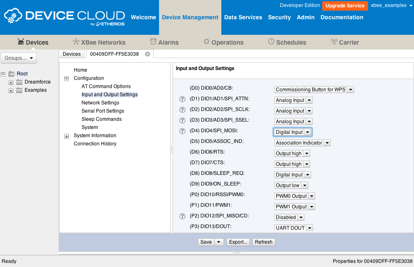Collapse the Root group tree
The image size is (414, 267).
[x=3, y=75]
